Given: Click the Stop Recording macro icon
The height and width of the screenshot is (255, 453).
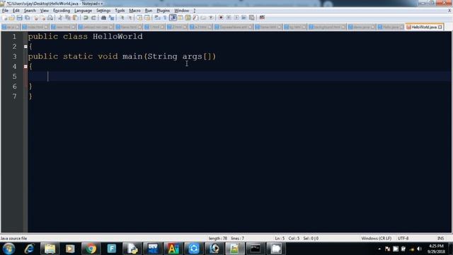Looking at the screenshot, I should [229, 18].
